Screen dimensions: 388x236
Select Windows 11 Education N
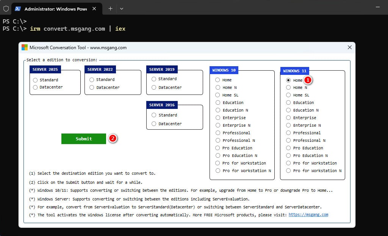[x=302, y=110]
